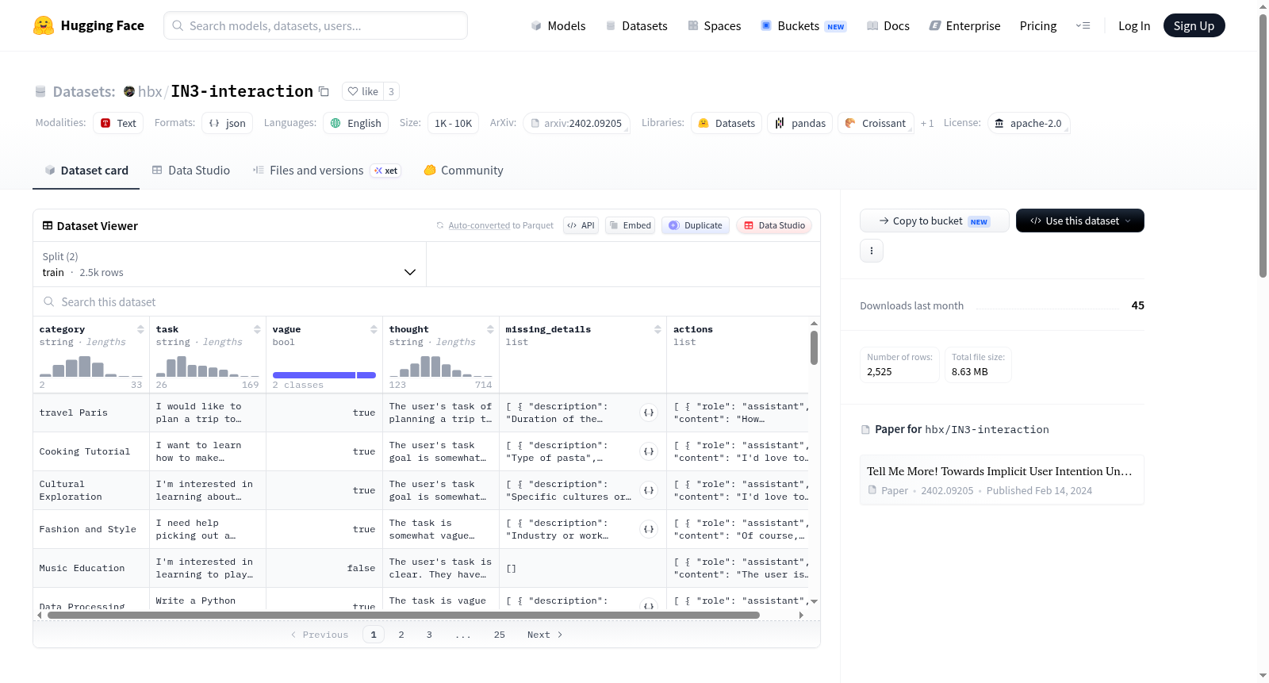Click the pandas library tag
The height and width of the screenshot is (683, 1269).
pos(800,123)
